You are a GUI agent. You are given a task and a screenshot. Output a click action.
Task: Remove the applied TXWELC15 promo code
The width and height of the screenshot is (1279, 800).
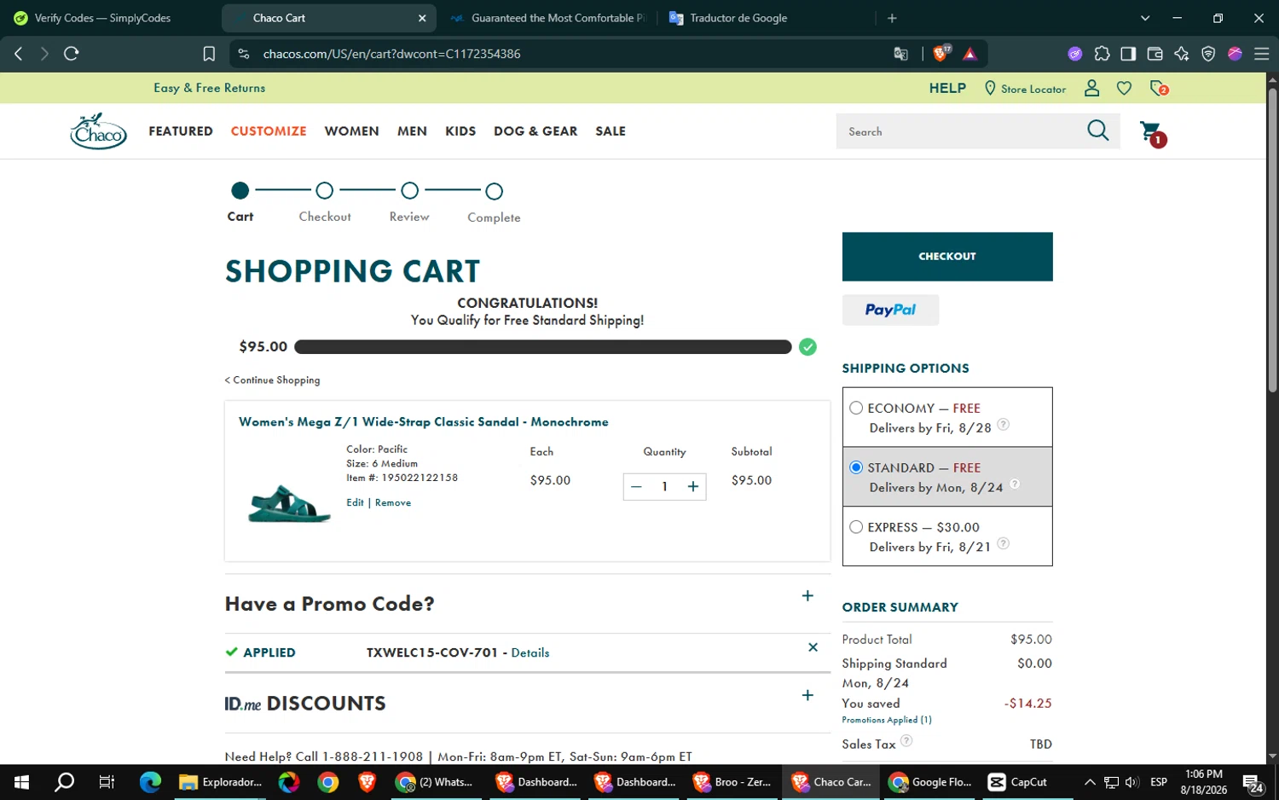[x=813, y=647]
